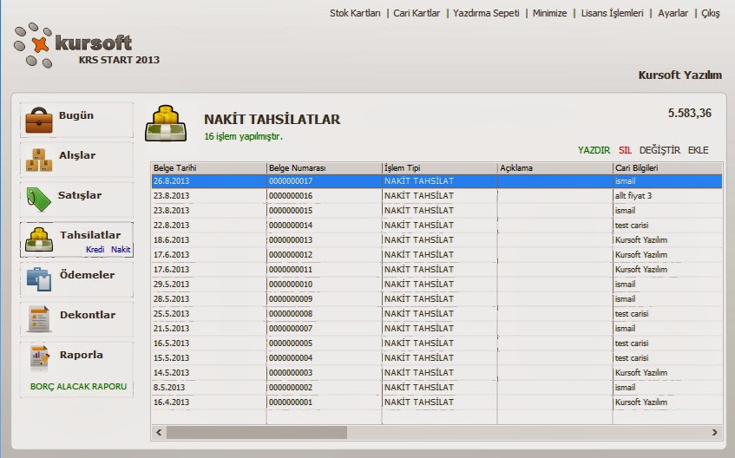This screenshot has height=458, width=735.
Task: Click the Tahsilatlar gold money icon
Action: (x=39, y=239)
